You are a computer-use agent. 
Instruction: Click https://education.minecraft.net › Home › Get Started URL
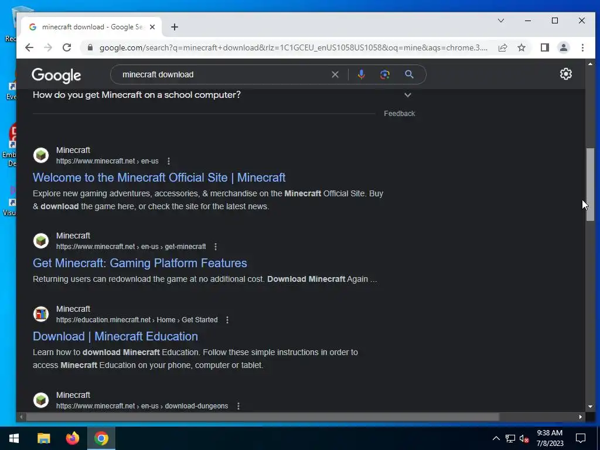tap(137, 320)
